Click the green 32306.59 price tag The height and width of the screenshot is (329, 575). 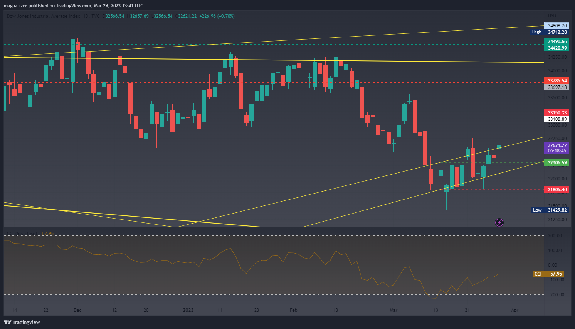(x=557, y=163)
